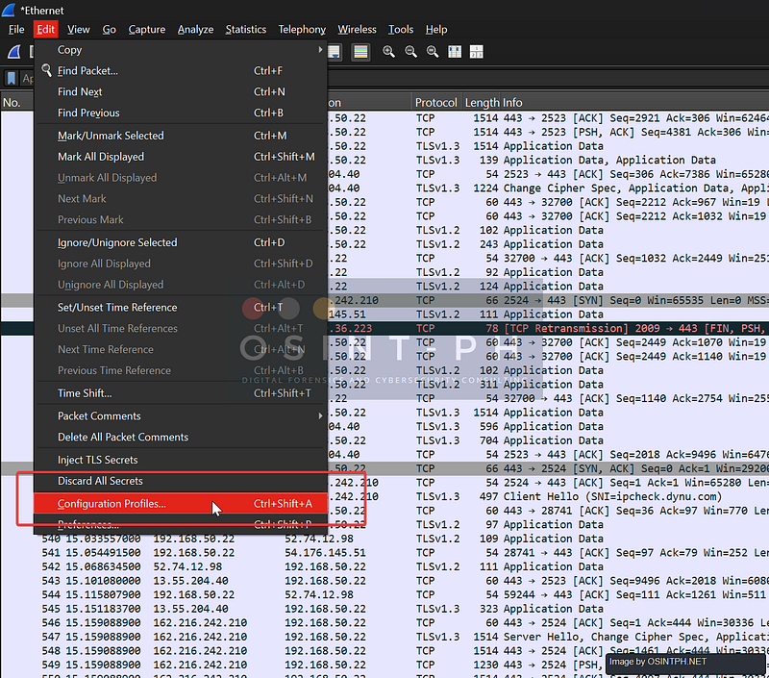Viewport: 769px width, 678px height.
Task: Toggle auto-scroll to last packet icon
Action: tap(334, 52)
